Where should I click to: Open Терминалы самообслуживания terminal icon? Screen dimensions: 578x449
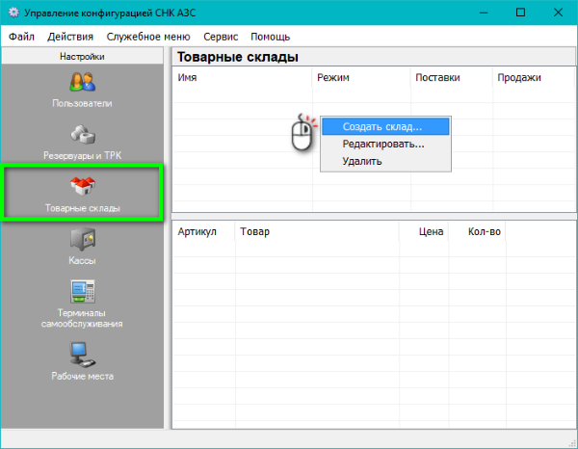click(x=82, y=291)
